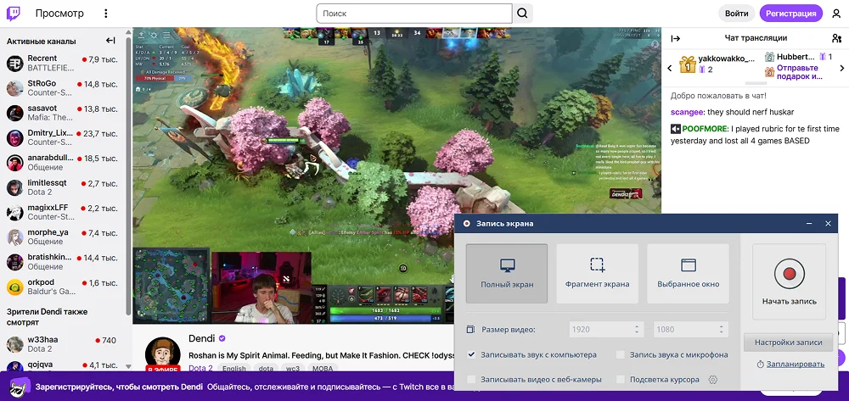Open the user profile icon at top right
849x401 pixels.
pos(836,14)
